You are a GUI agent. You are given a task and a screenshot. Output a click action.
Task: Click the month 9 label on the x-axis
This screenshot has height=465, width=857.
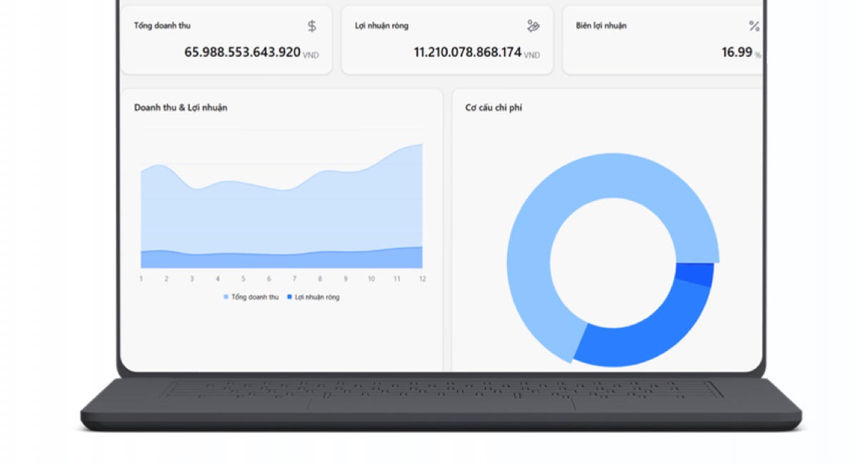(x=346, y=279)
